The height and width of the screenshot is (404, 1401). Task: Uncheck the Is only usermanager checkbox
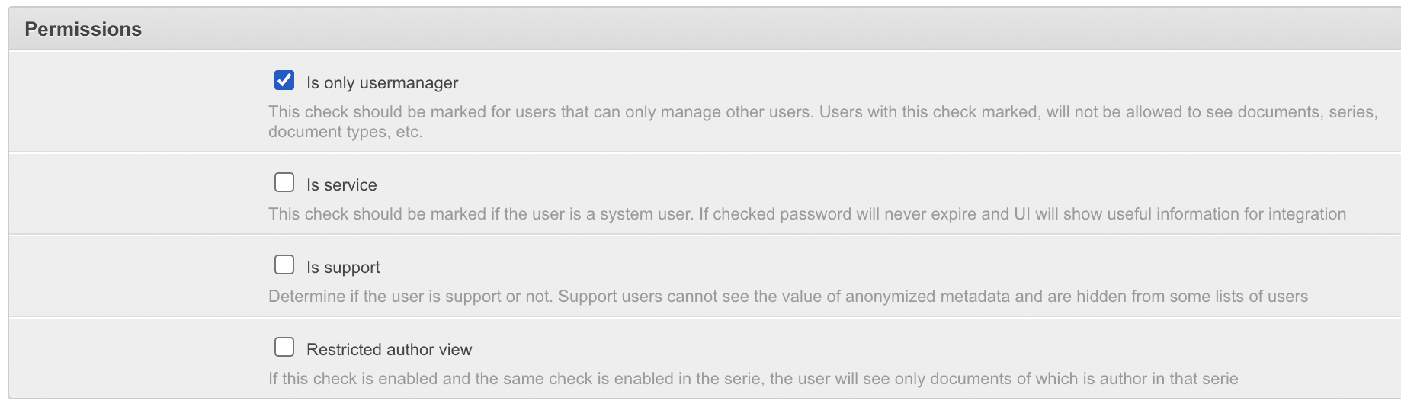click(284, 80)
